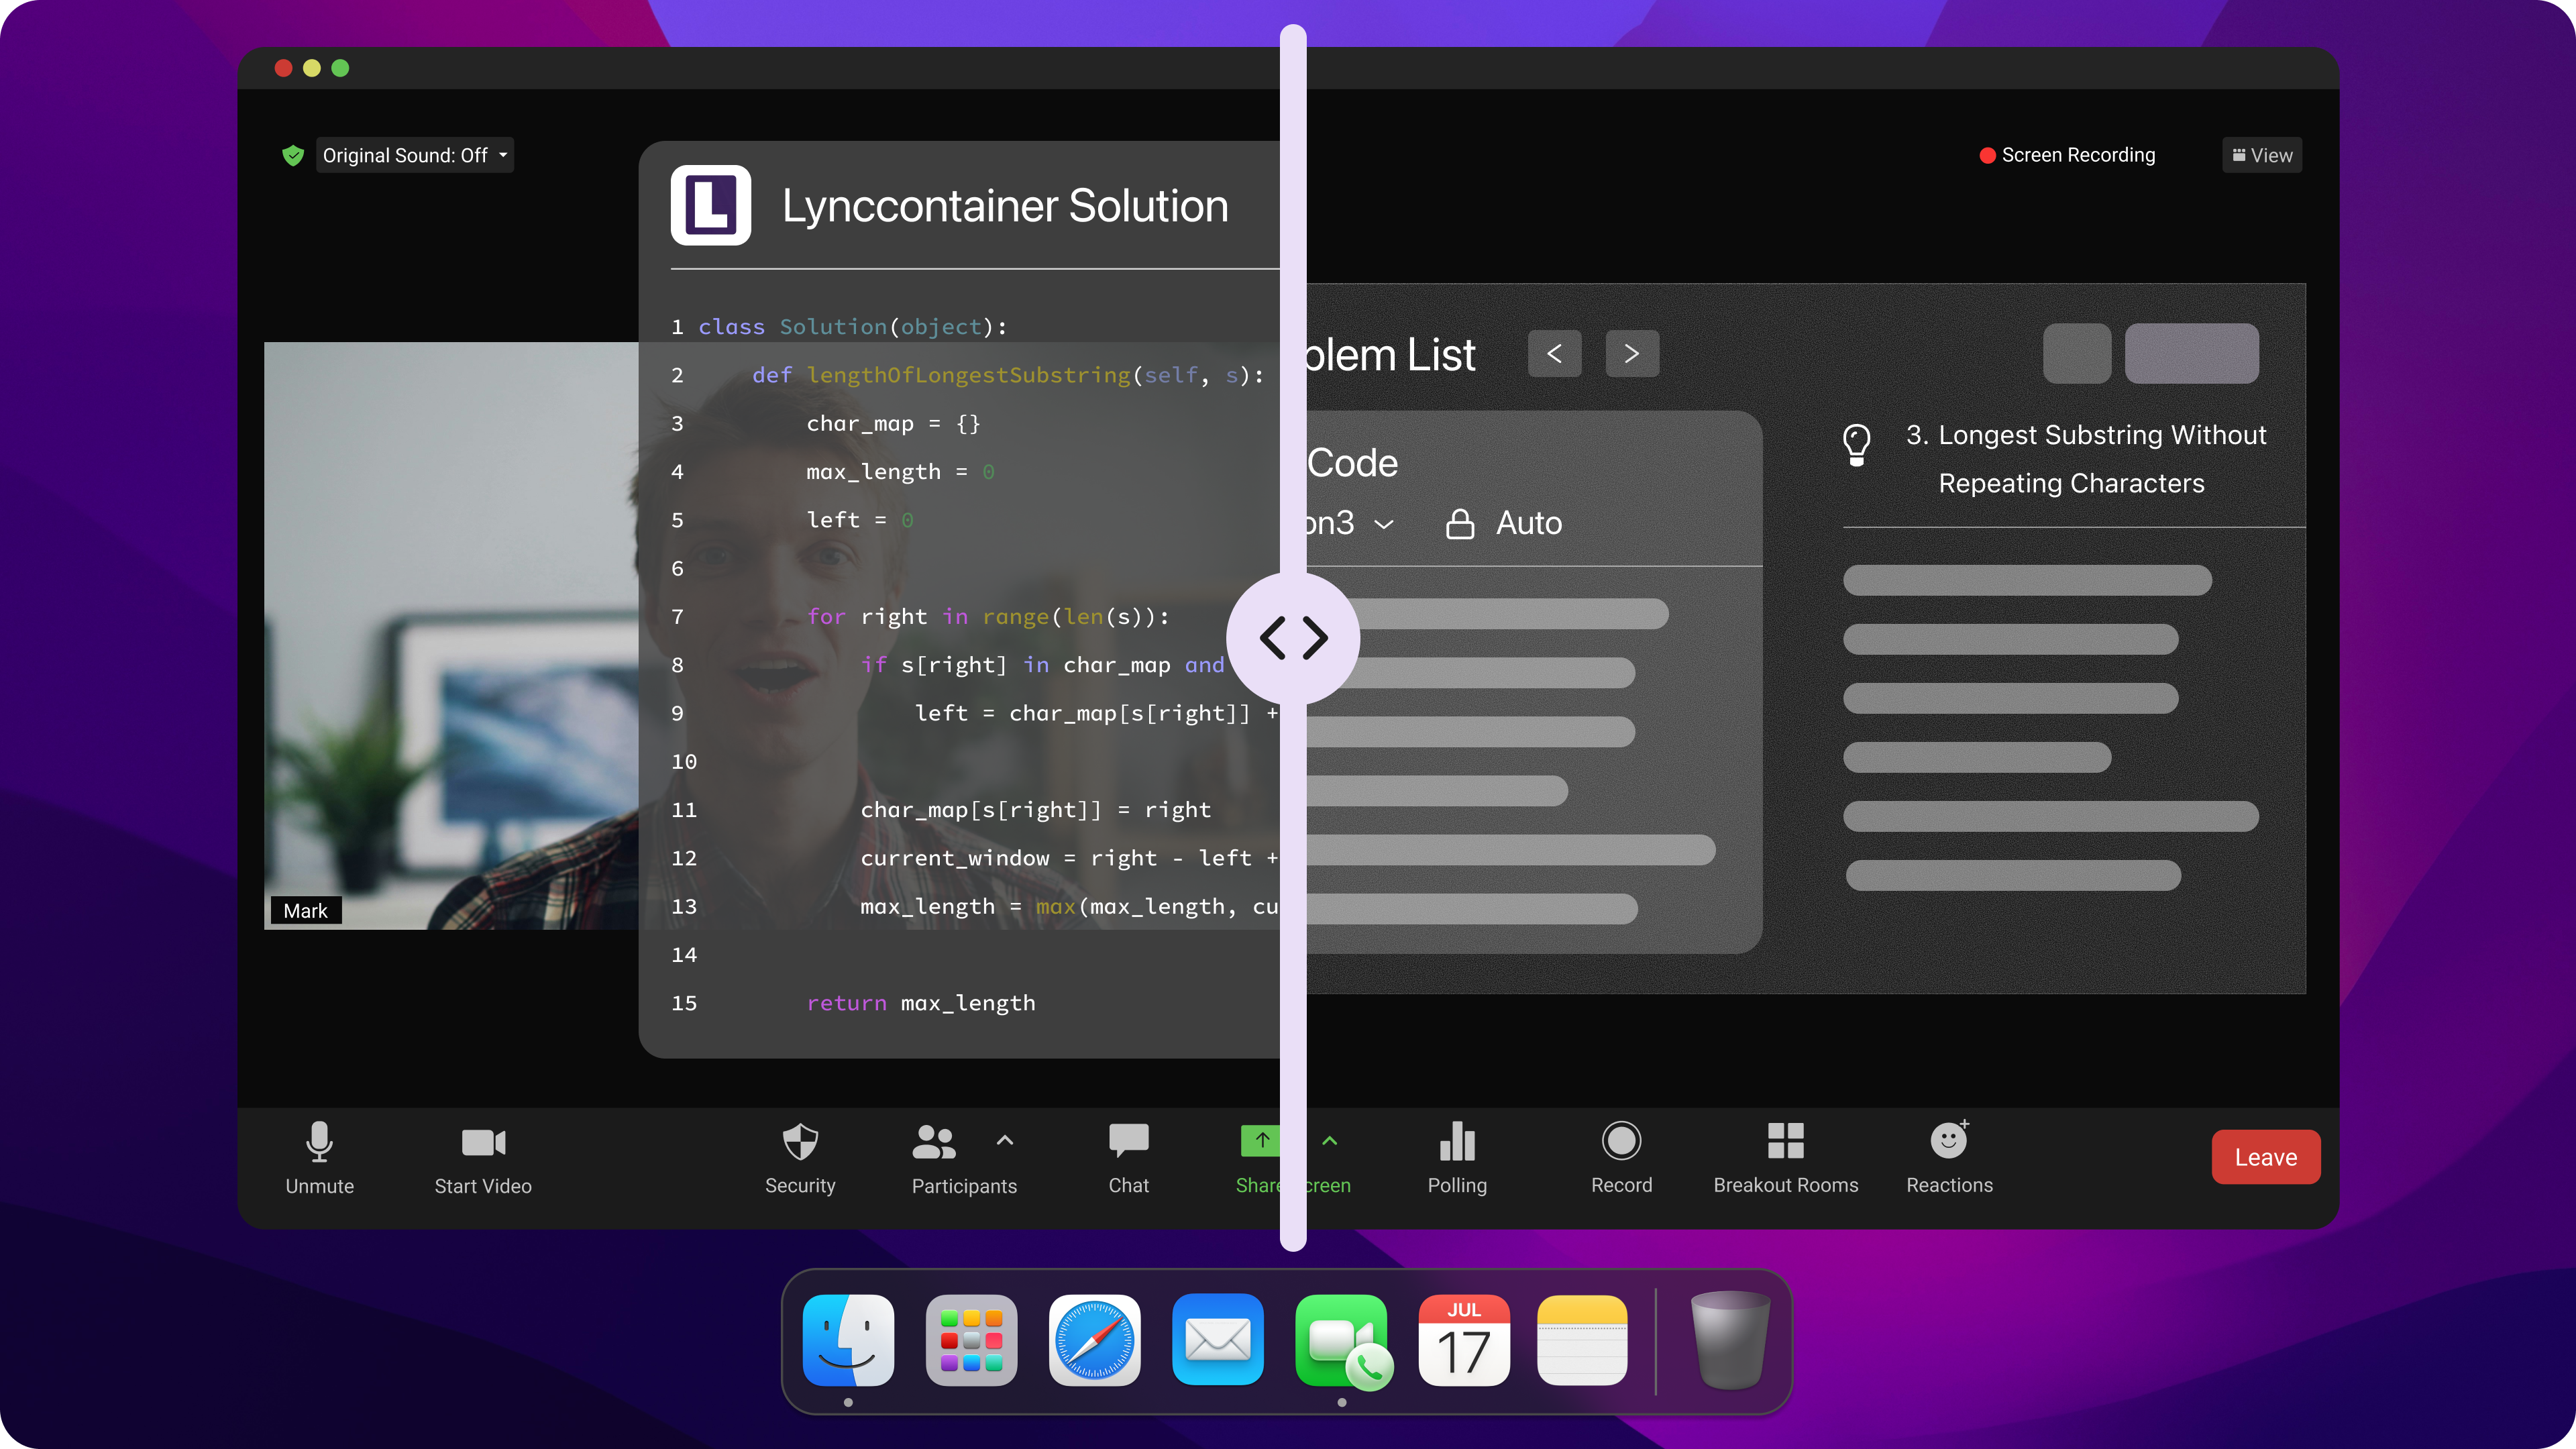Open the Original Sound dropdown
This screenshot has width=2576, height=1449.
pos(414,155)
